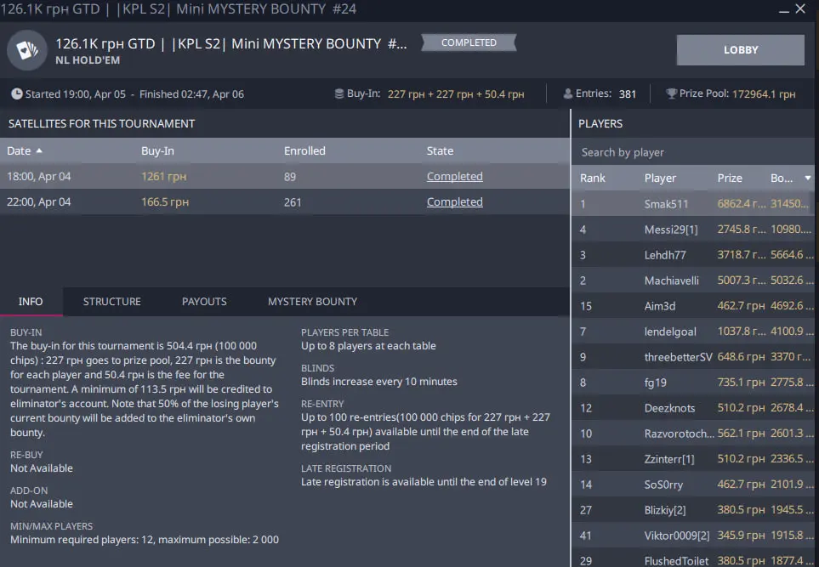Click the person icon beside Entries
Viewport: 819px width, 567px height.
click(x=568, y=94)
